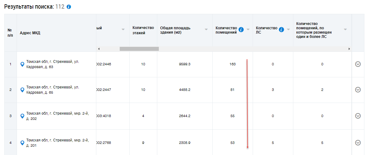
Task: Click info icon in Количество помещений header
Action: (x=241, y=30)
